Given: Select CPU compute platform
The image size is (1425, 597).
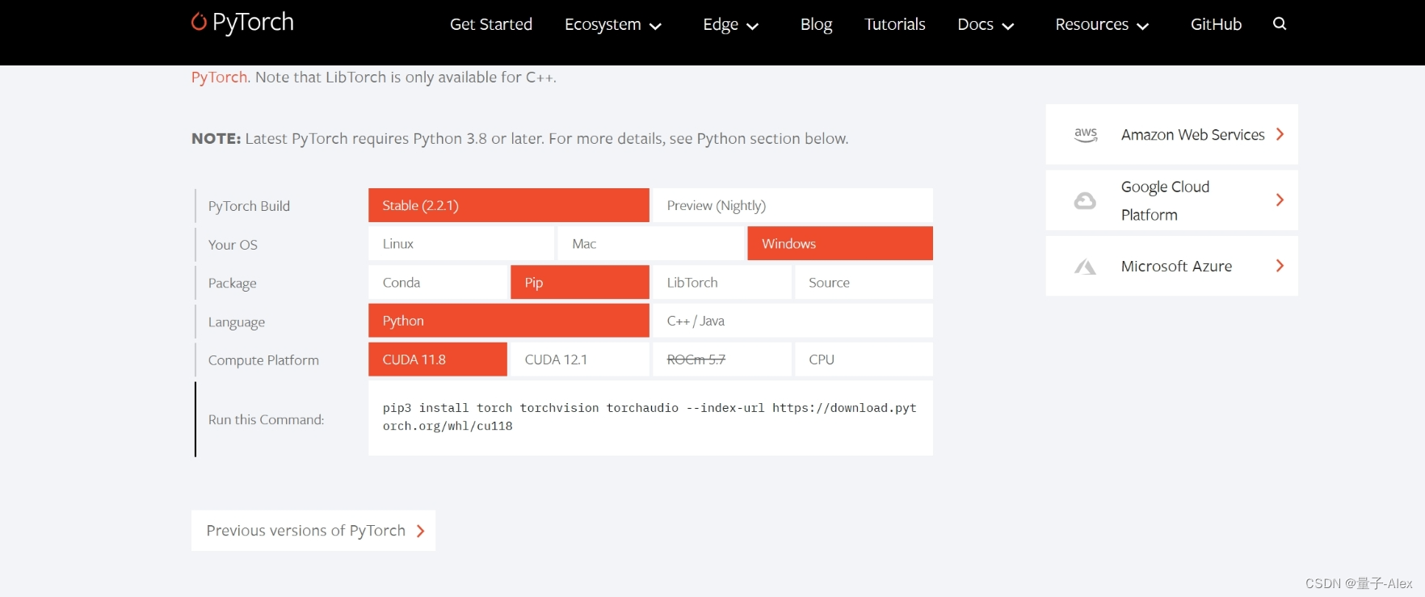Looking at the screenshot, I should 864,359.
